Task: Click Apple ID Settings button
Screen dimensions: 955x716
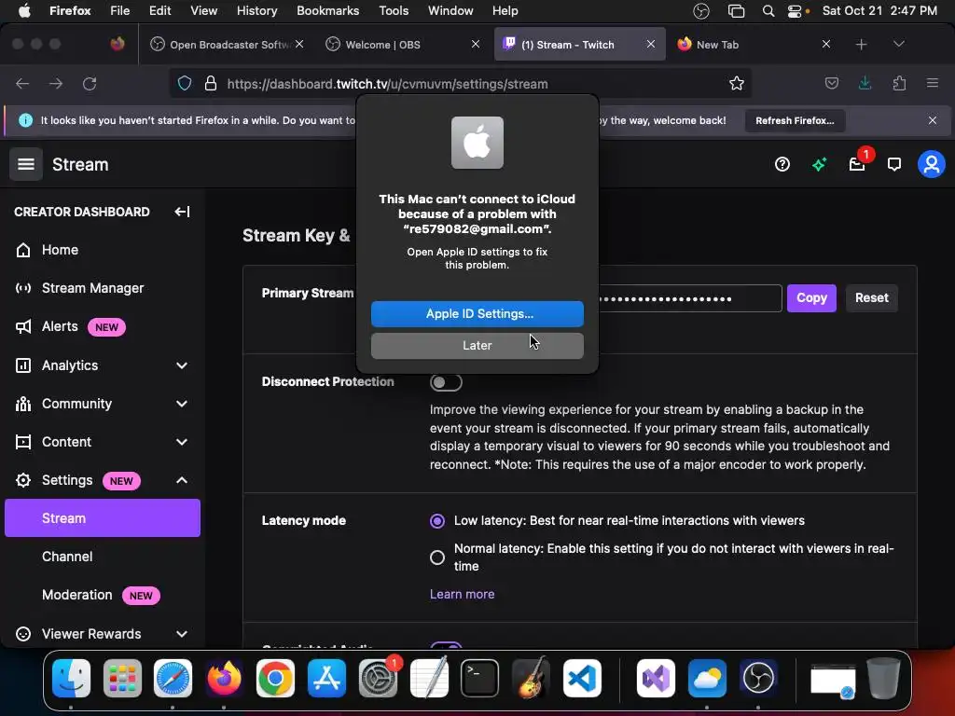Action: (477, 314)
